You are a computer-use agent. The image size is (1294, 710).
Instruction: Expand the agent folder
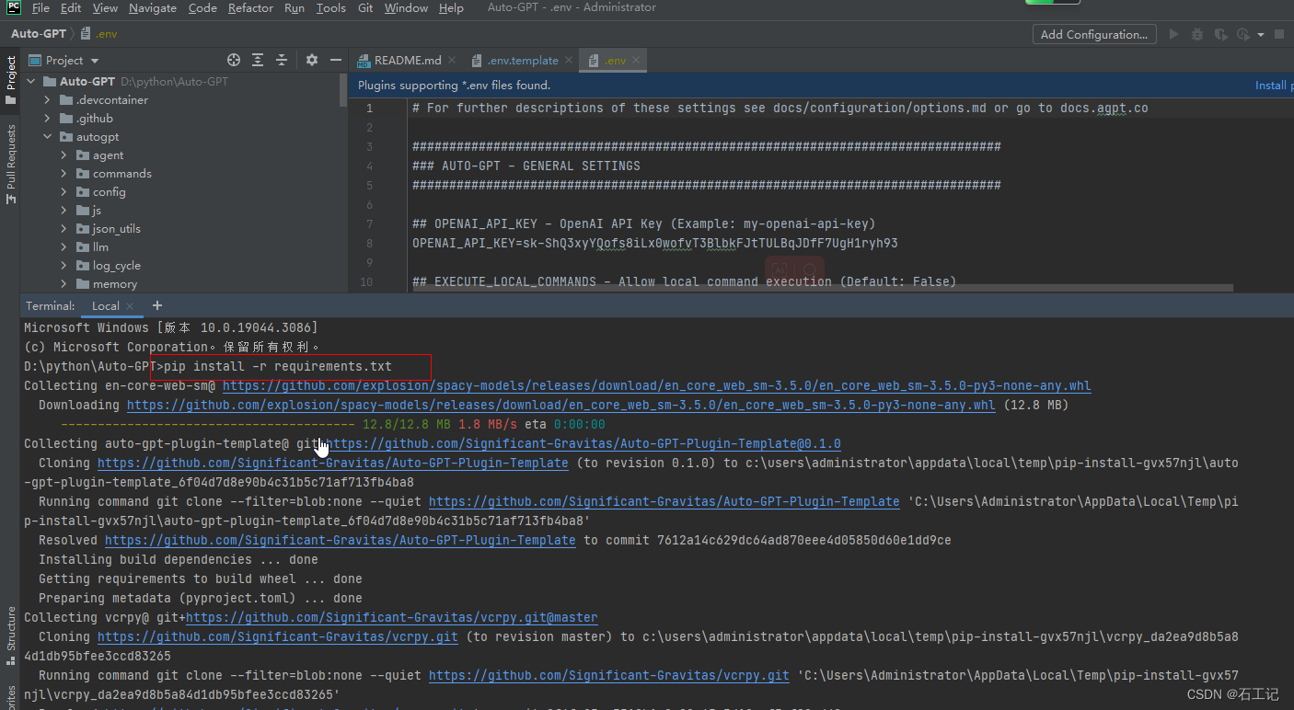click(64, 155)
